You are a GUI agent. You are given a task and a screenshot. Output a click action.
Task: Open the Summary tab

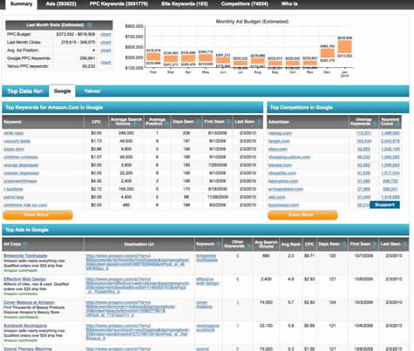click(x=21, y=4)
